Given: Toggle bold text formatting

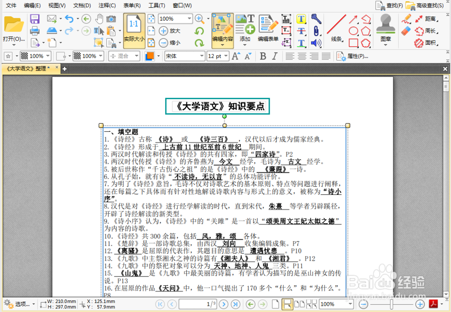Looking at the screenshot, I should (263, 56).
